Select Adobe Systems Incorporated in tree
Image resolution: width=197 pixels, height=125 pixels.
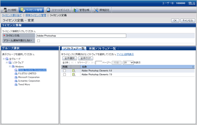[32, 70]
